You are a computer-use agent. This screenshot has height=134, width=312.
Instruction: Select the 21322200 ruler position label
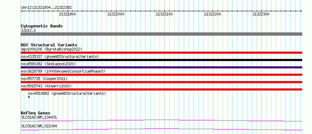point(213,14)
